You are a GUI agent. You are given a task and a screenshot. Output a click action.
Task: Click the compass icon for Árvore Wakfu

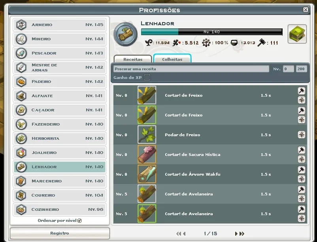tap(302, 179)
